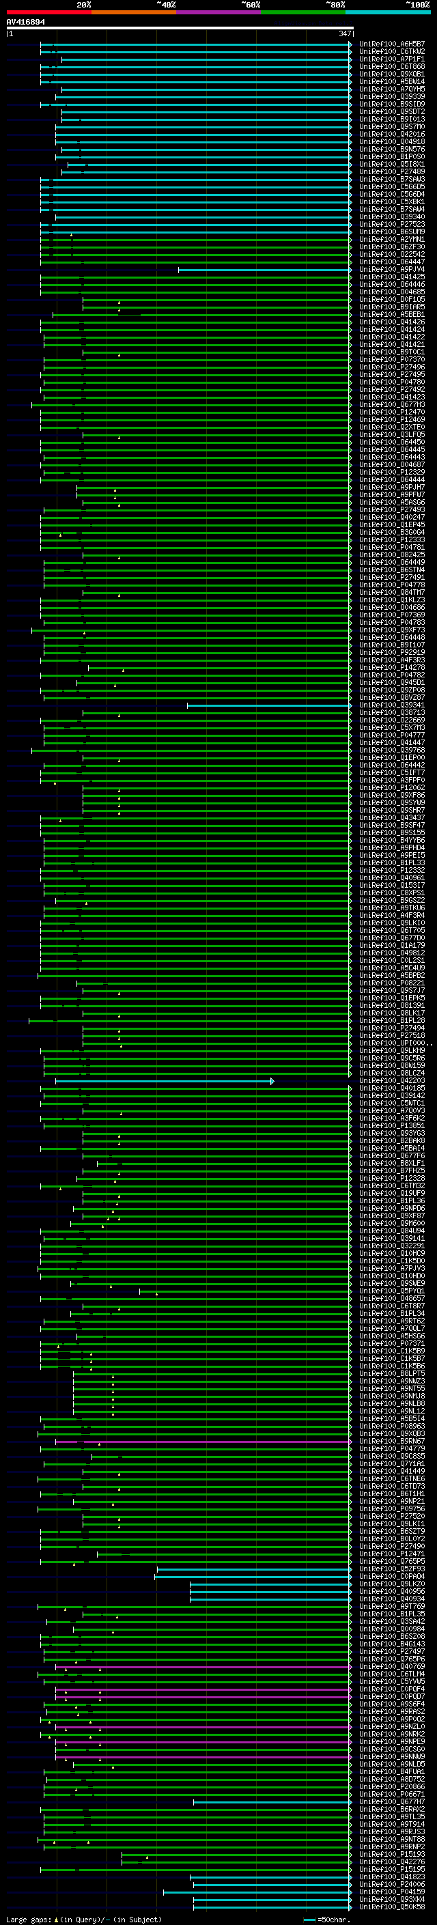Select the UniRef100_P13851 label

coord(391,1125)
